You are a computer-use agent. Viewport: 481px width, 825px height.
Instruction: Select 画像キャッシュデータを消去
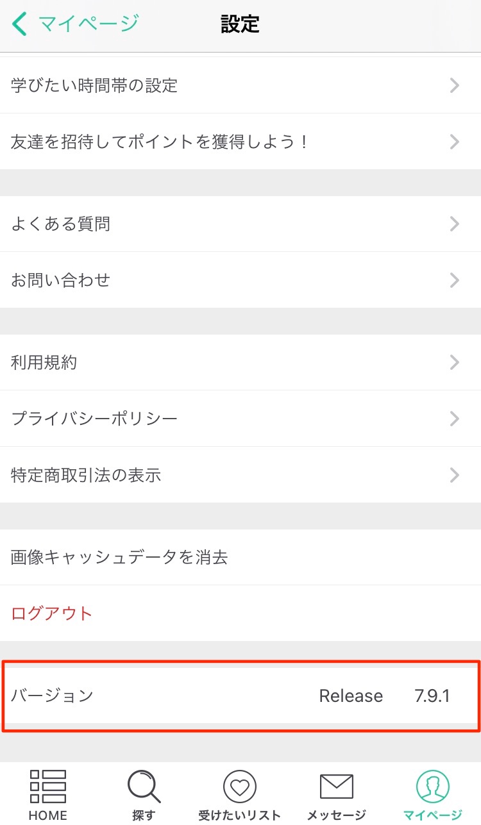(240, 557)
